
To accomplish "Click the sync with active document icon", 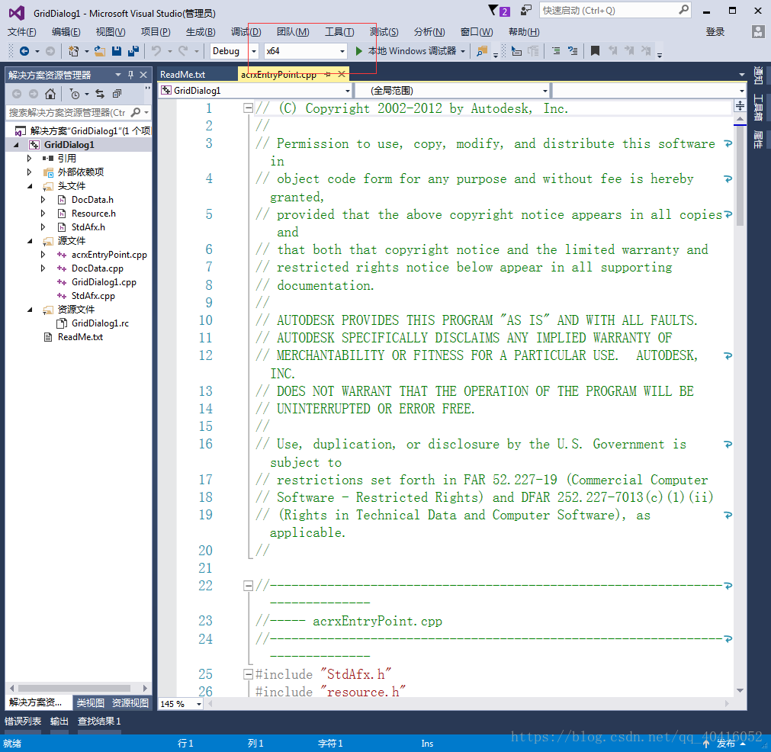I will point(101,94).
